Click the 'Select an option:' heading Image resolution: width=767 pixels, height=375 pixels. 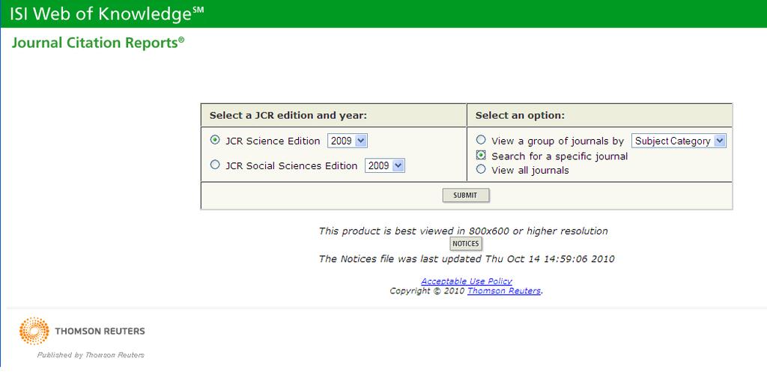(520, 116)
